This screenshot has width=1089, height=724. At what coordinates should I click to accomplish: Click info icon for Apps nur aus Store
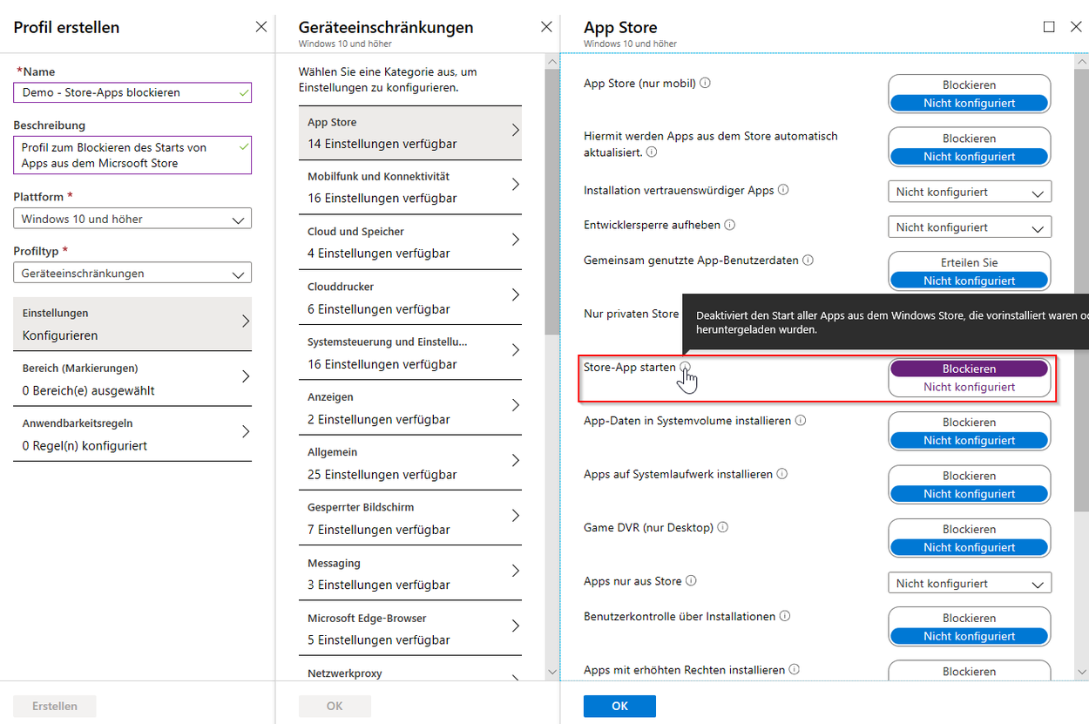[691, 581]
